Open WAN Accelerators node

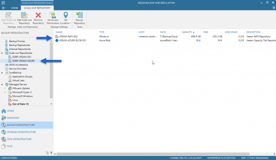19,65
